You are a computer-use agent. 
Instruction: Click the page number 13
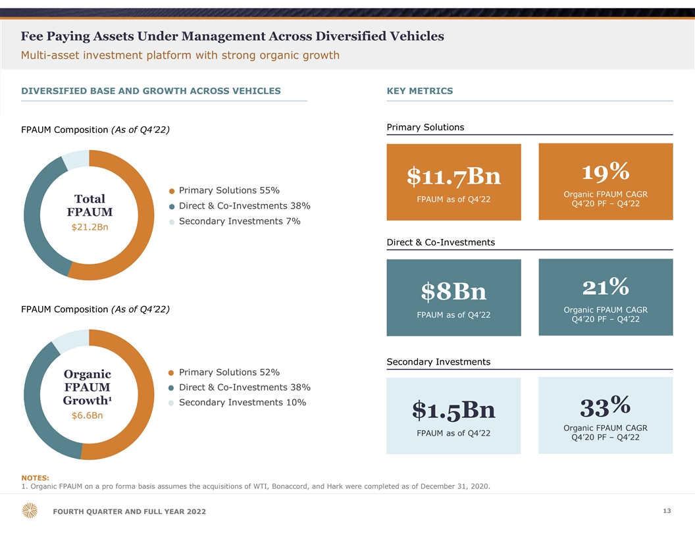[x=668, y=510]
